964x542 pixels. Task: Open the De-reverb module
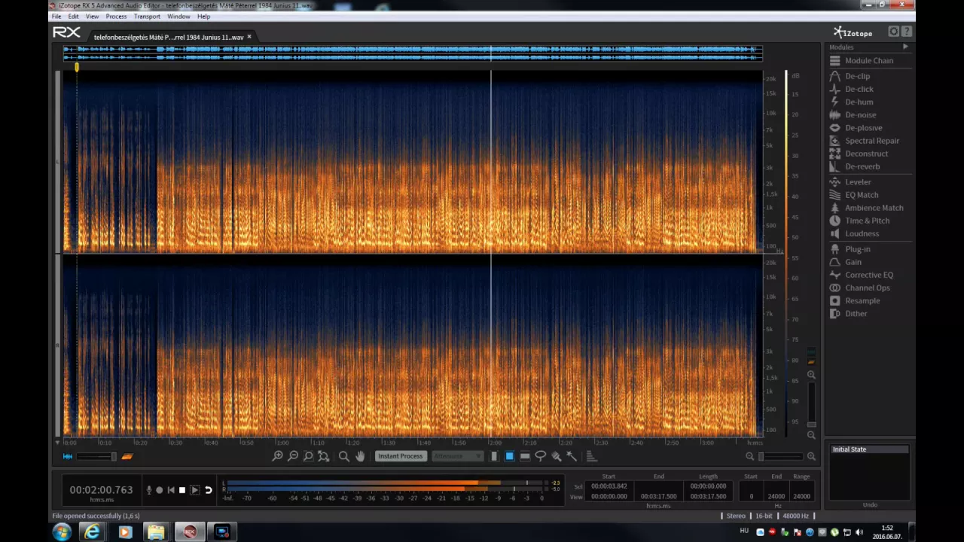[854, 166]
